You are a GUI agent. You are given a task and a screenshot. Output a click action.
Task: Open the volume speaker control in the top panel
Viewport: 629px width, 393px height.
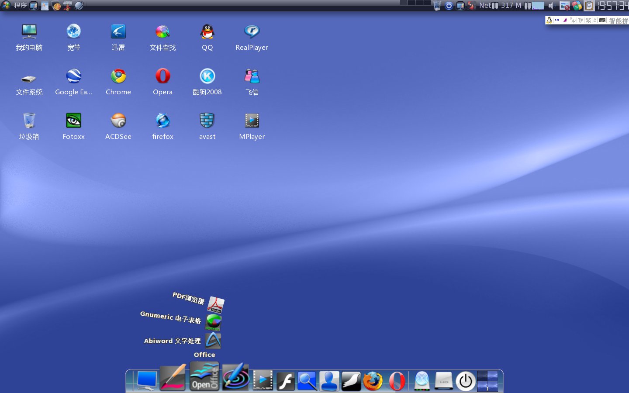pos(551,6)
